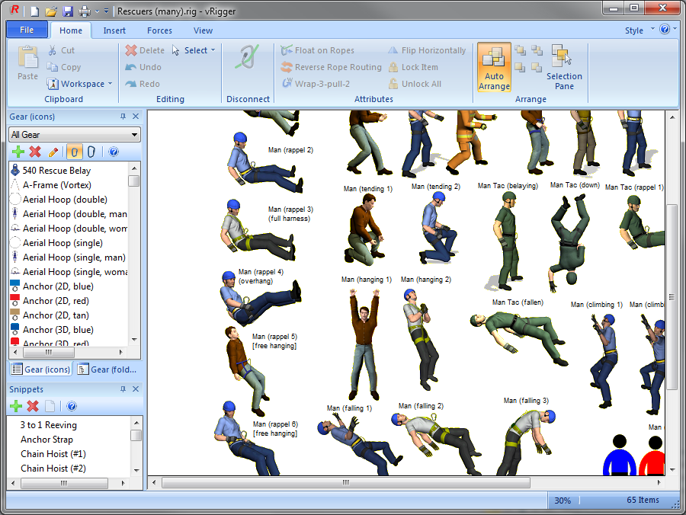Open the All Gear dropdown
Image resolution: width=686 pixels, height=515 pixels.
(x=73, y=134)
